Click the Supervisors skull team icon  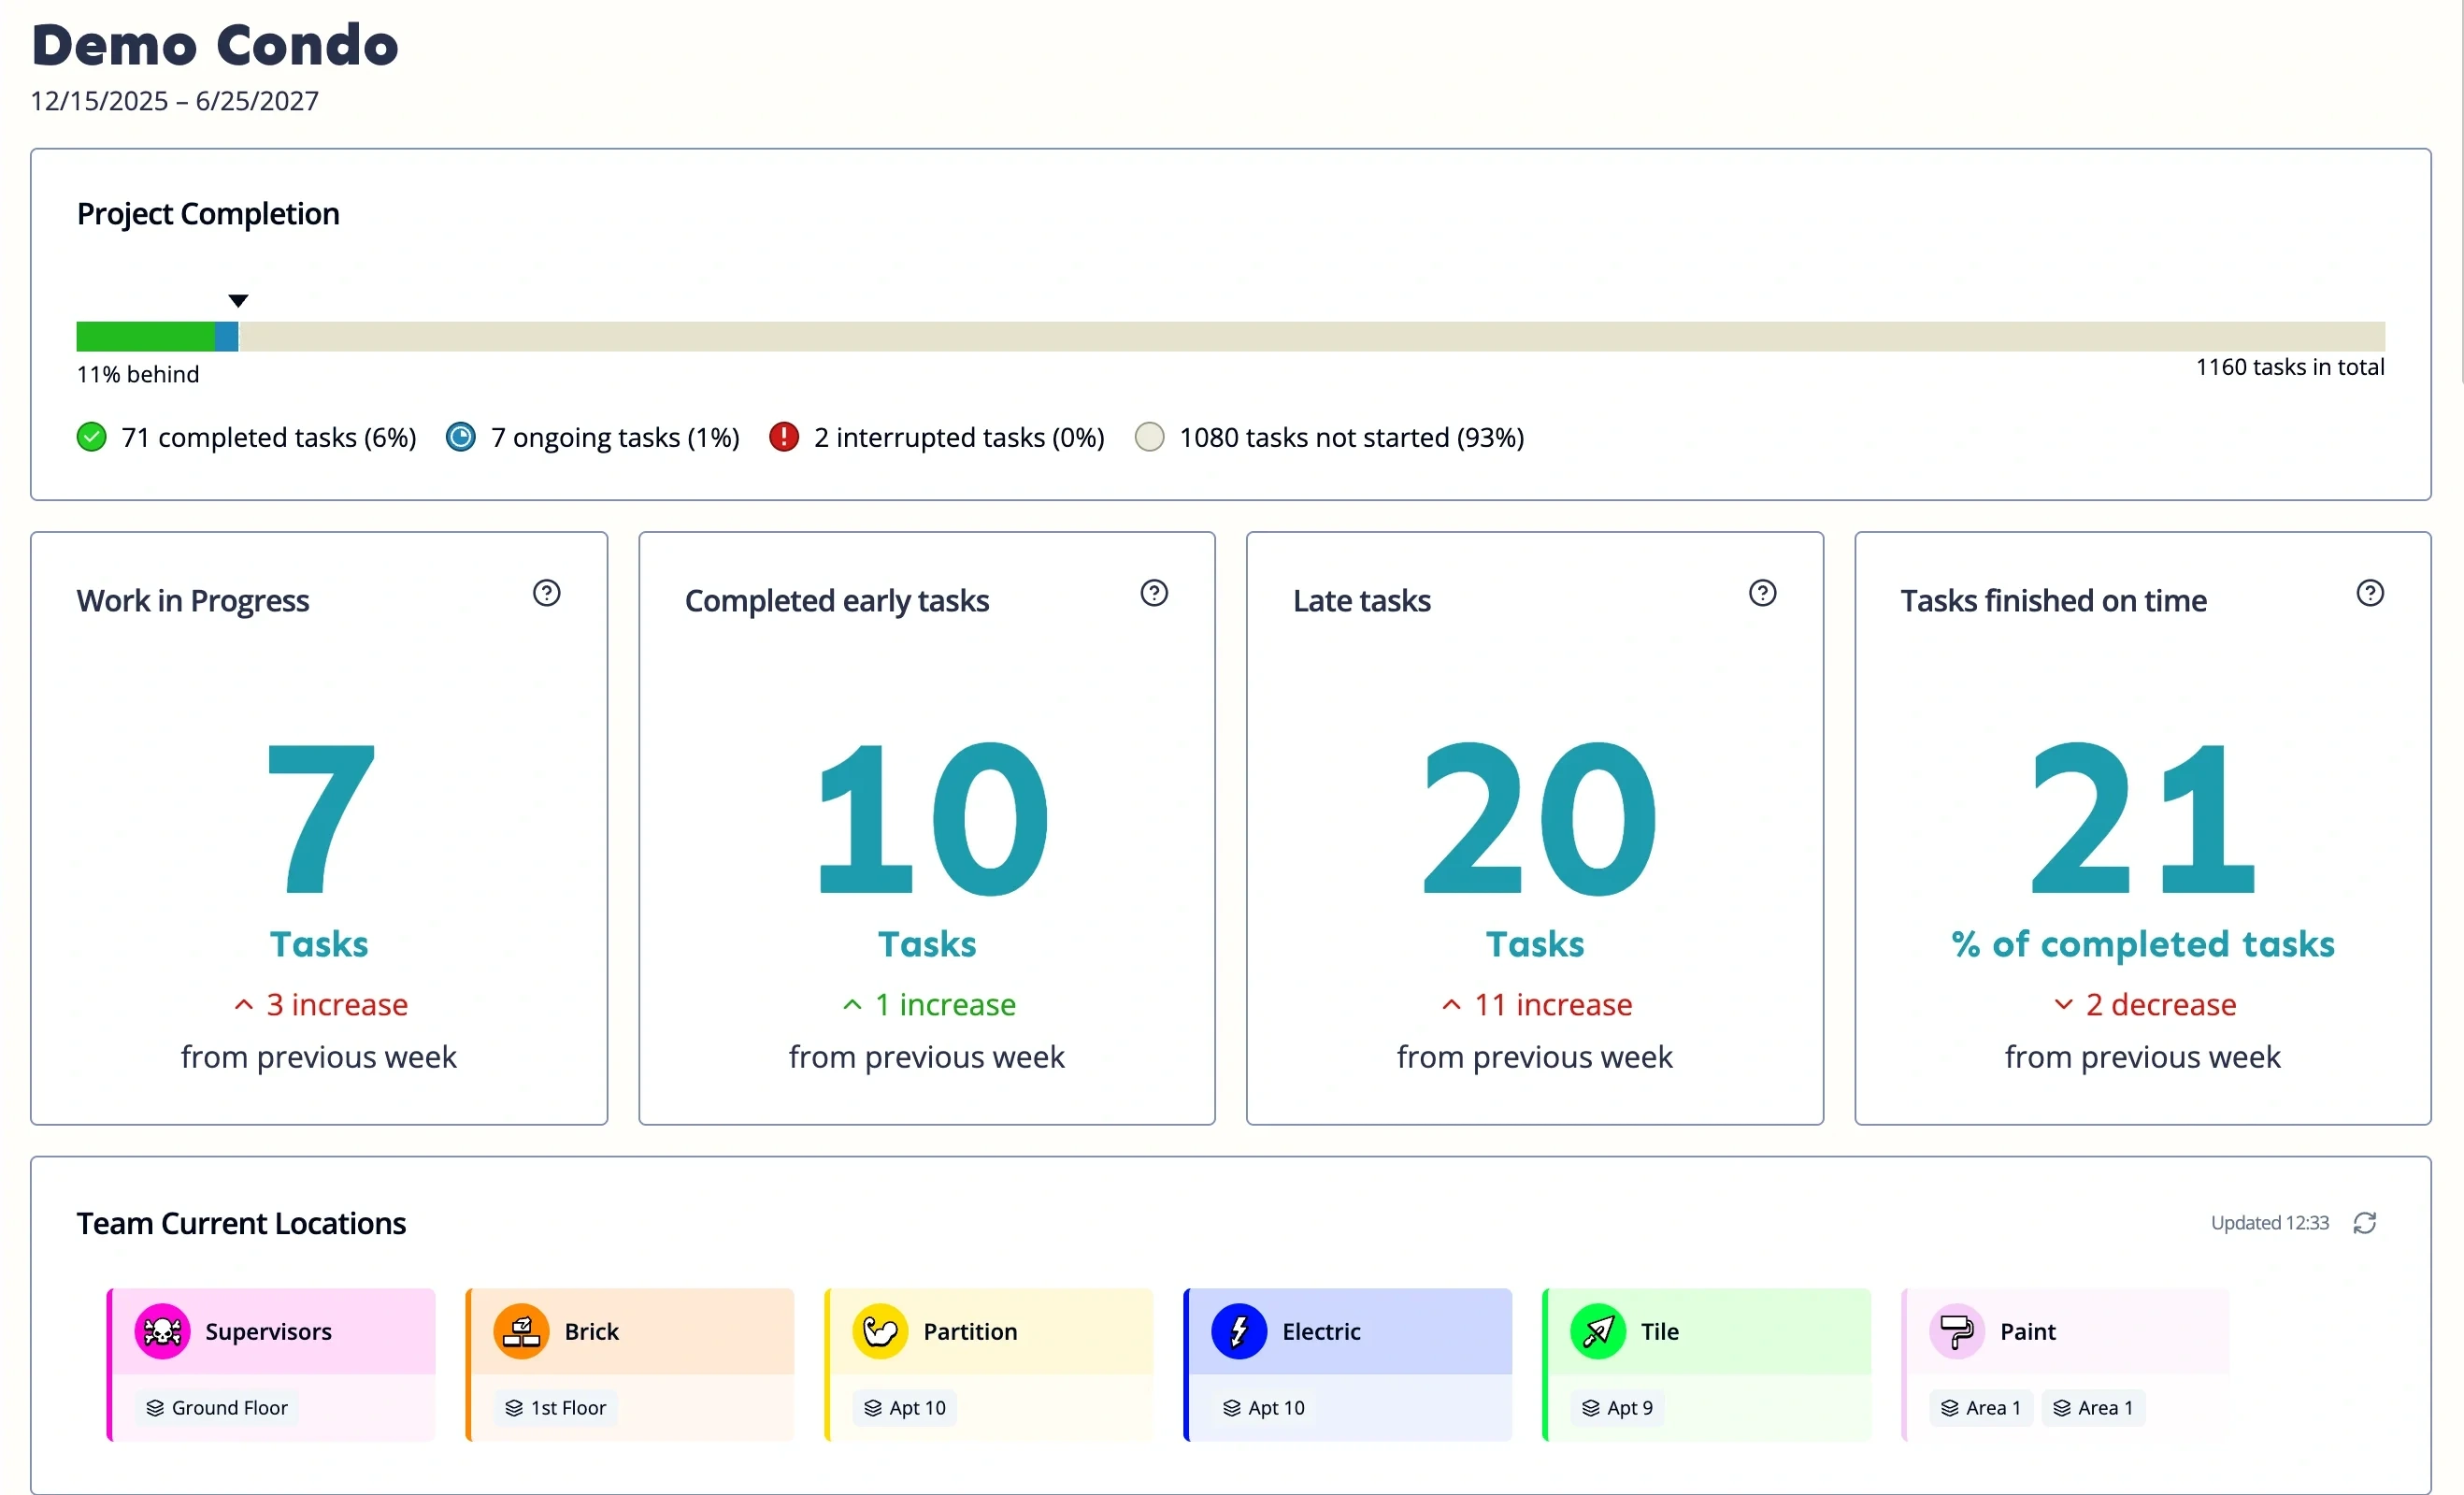tap(162, 1331)
